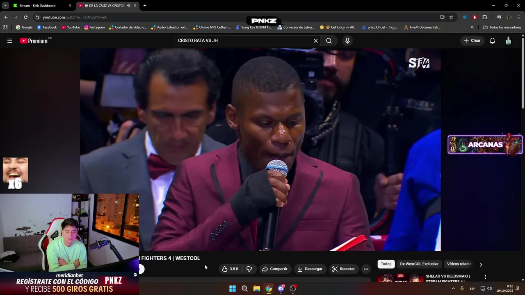Open the Windows Start menu
This screenshot has width=525, height=295.
tap(233, 288)
